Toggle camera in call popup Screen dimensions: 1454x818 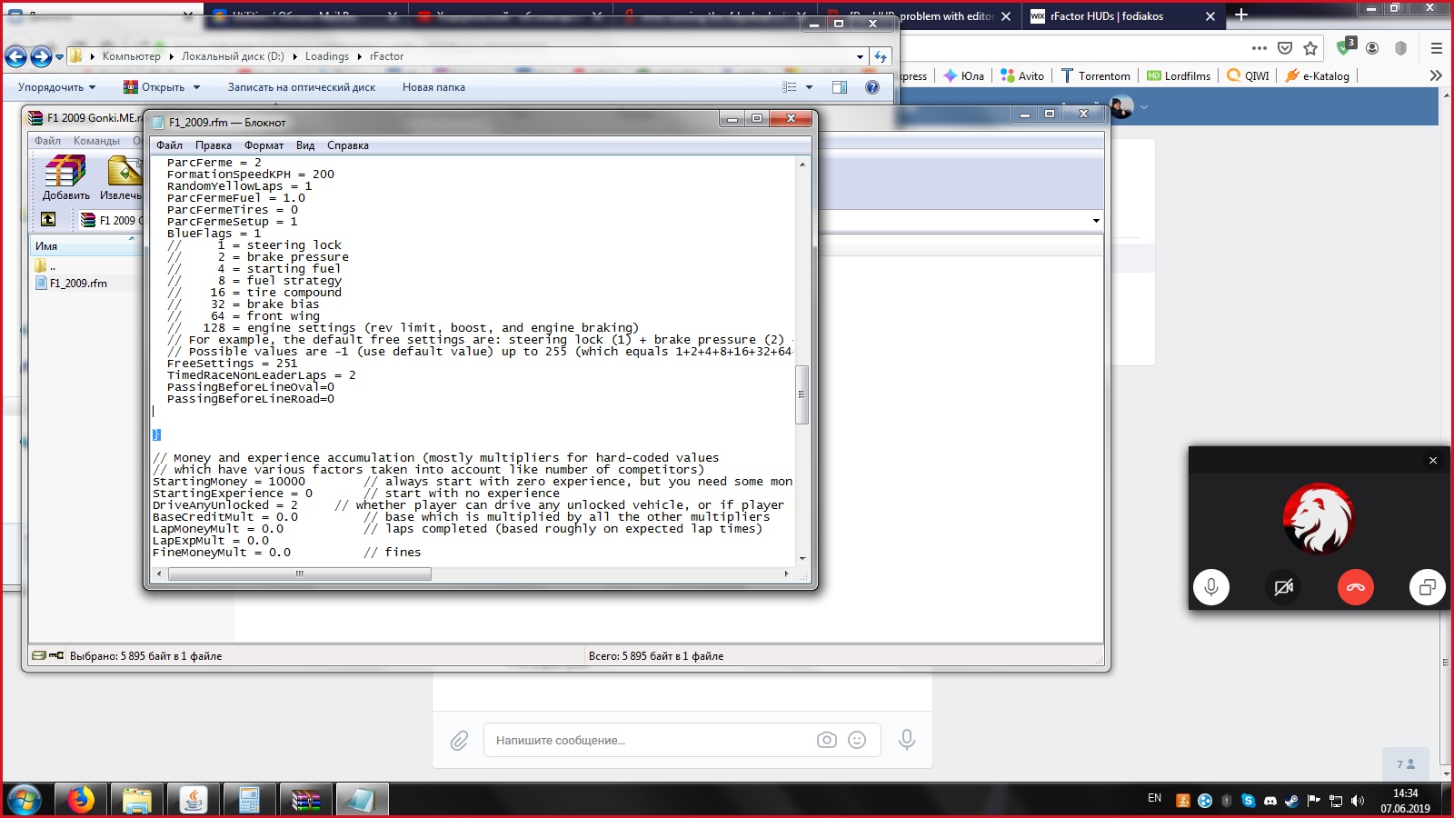point(1283,587)
